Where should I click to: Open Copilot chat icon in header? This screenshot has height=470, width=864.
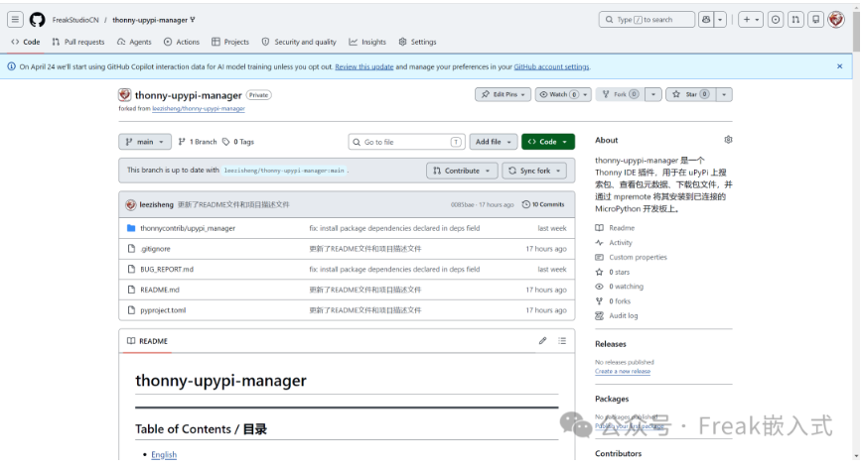click(706, 20)
